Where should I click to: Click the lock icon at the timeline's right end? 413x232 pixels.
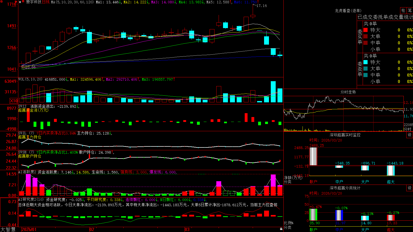281,229
